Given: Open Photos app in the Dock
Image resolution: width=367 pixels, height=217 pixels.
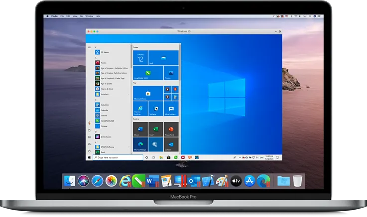Looking at the screenshot, I should (111, 181).
